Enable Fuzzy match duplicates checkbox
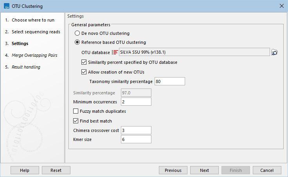Screen dimensions: 288x177 [76, 112]
